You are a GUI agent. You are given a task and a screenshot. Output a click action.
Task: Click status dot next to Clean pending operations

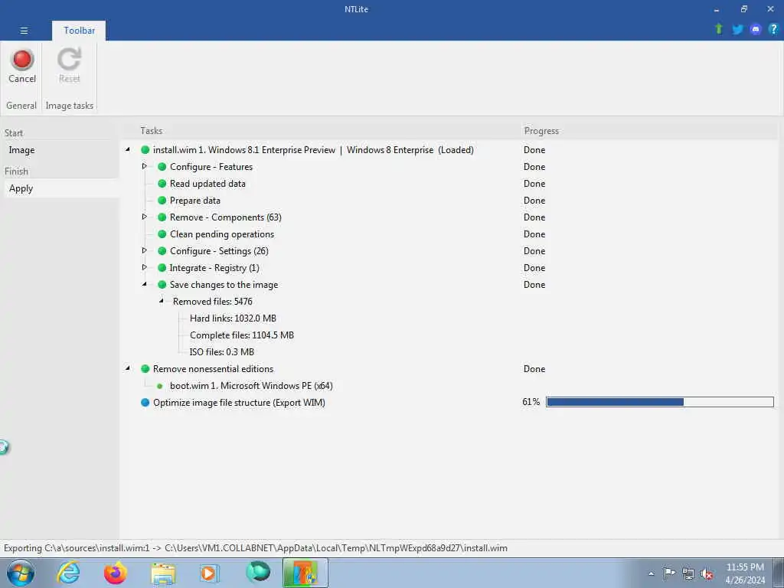click(x=162, y=234)
